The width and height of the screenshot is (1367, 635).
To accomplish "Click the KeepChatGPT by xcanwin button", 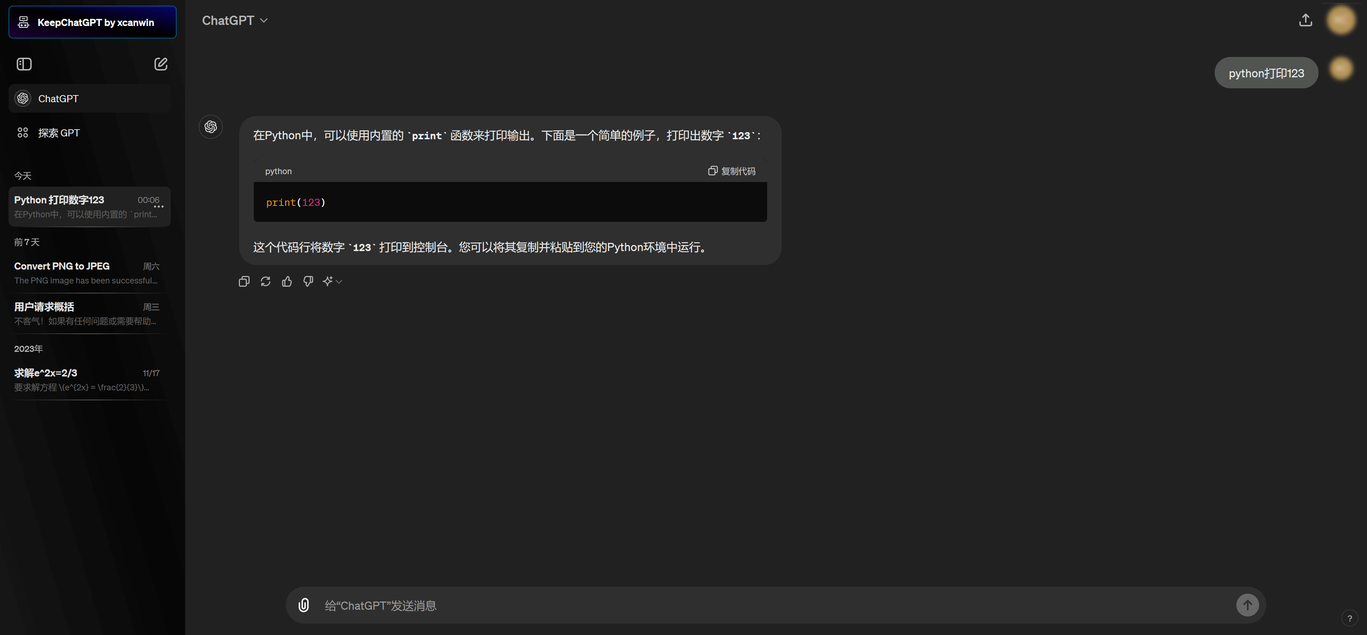I will (x=92, y=22).
